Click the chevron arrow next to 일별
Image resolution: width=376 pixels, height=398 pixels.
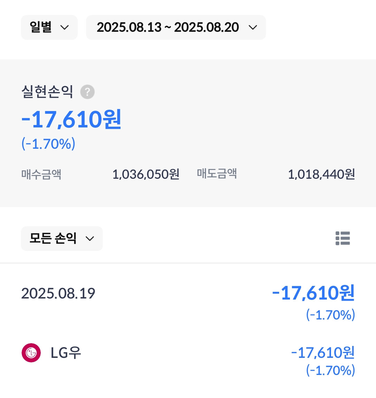coord(64,28)
